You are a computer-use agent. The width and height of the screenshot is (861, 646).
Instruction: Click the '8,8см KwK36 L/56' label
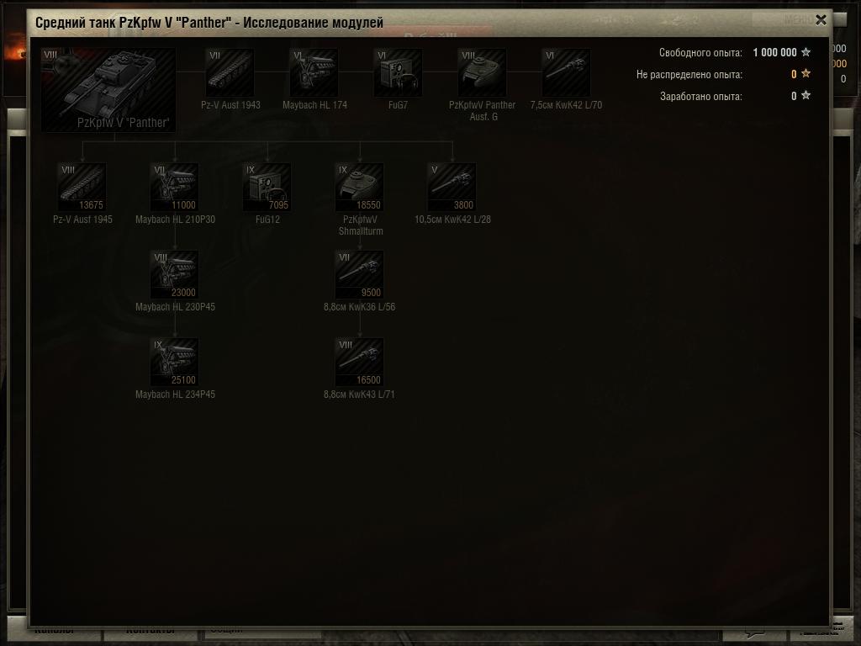click(x=360, y=307)
